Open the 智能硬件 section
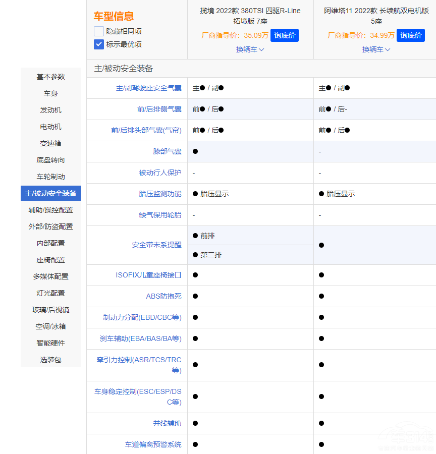 tap(50, 343)
